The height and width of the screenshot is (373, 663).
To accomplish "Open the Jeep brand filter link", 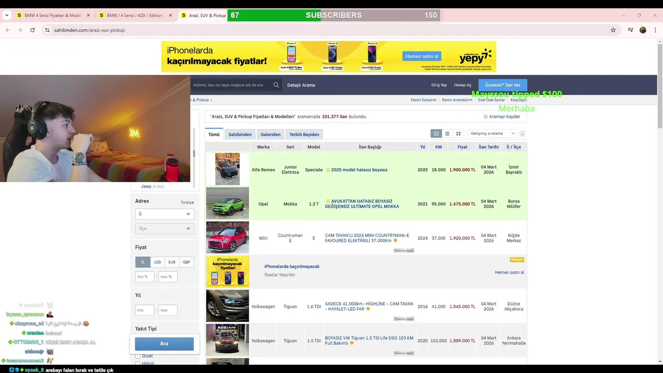I will [x=146, y=187].
